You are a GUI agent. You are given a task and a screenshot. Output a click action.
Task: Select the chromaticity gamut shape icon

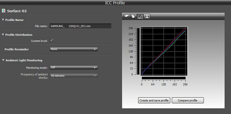(x=133, y=16)
